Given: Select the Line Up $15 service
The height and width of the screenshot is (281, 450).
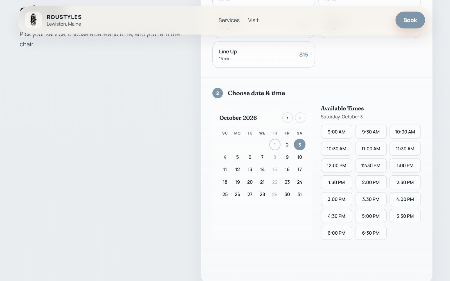Looking at the screenshot, I should coord(264,55).
